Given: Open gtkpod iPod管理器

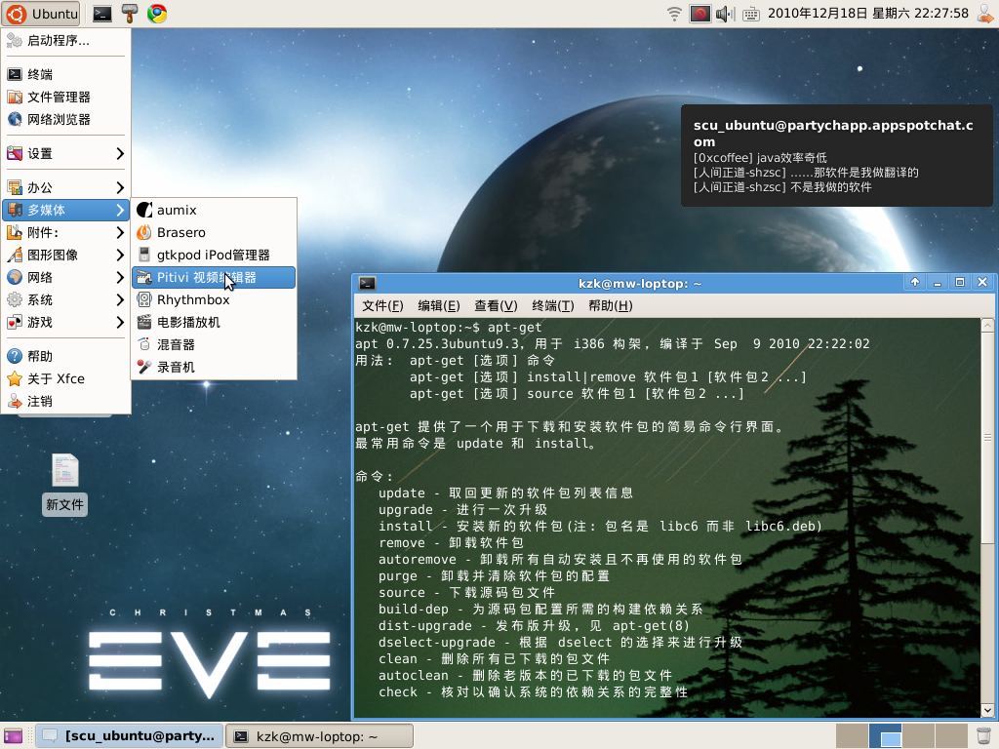Looking at the screenshot, I should tap(214, 255).
